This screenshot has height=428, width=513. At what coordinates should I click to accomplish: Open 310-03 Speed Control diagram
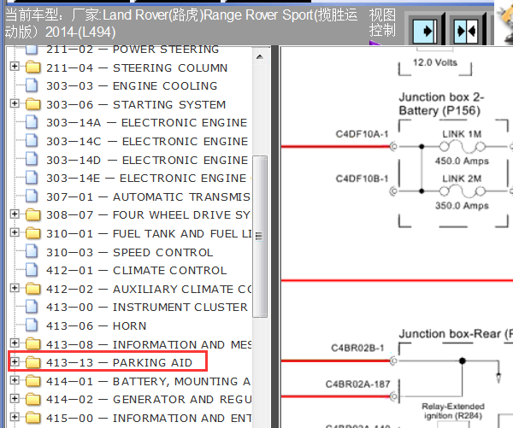[x=130, y=252]
